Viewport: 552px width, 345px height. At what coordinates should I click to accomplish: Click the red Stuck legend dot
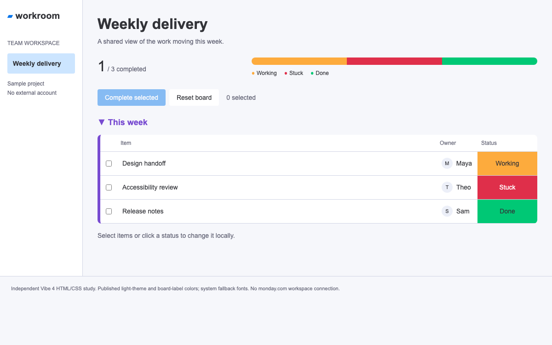[286, 73]
